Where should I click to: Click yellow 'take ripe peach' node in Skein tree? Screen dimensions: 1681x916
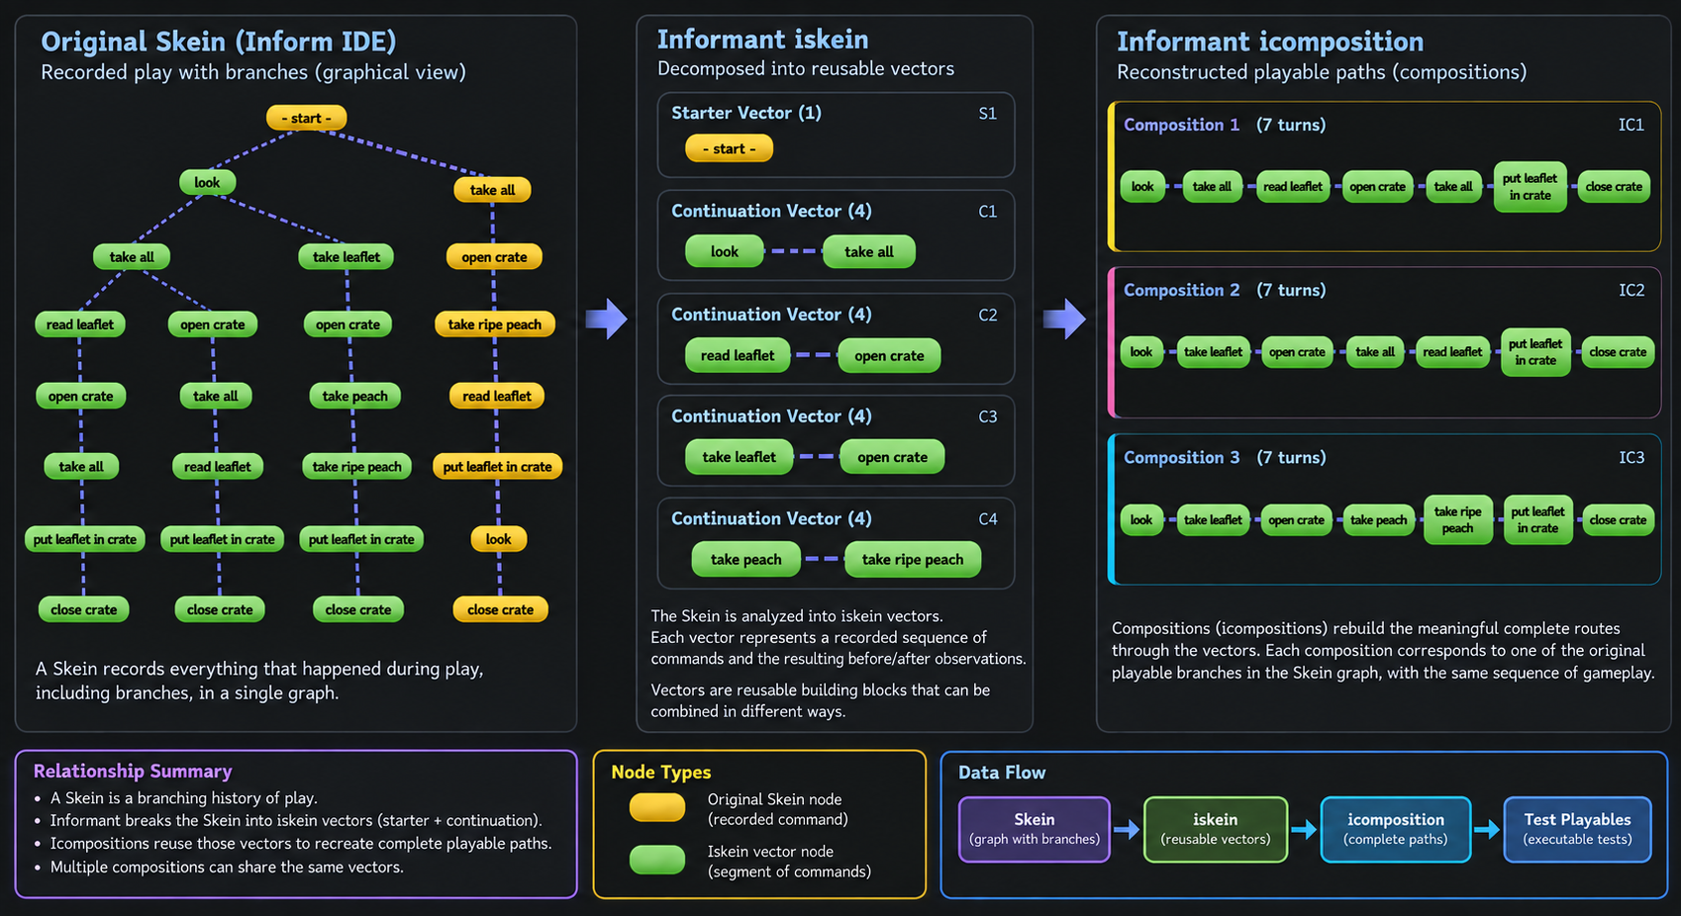pyautogui.click(x=494, y=324)
